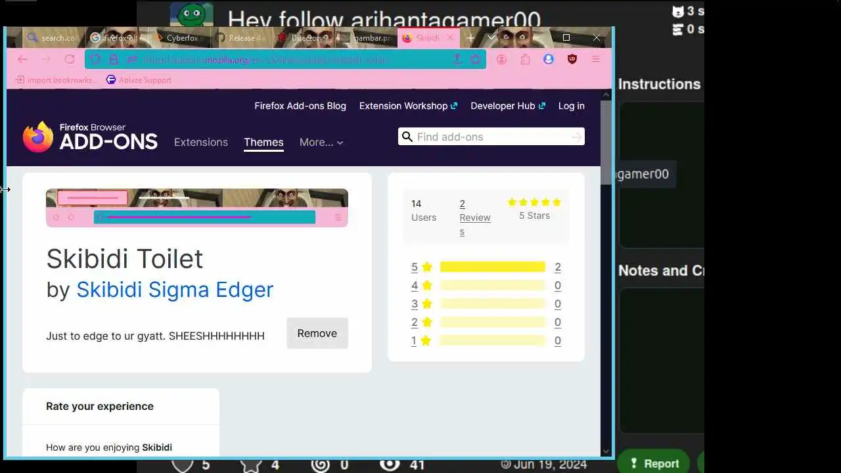Screen dimensions: 841x473
Task: Open the extensions puzzle icon
Action: coord(525,59)
